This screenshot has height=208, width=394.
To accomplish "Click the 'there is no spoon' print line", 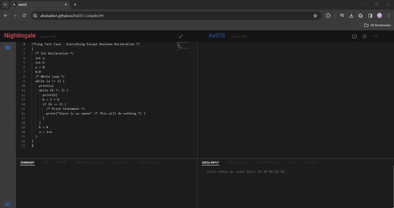I will coord(96,114).
